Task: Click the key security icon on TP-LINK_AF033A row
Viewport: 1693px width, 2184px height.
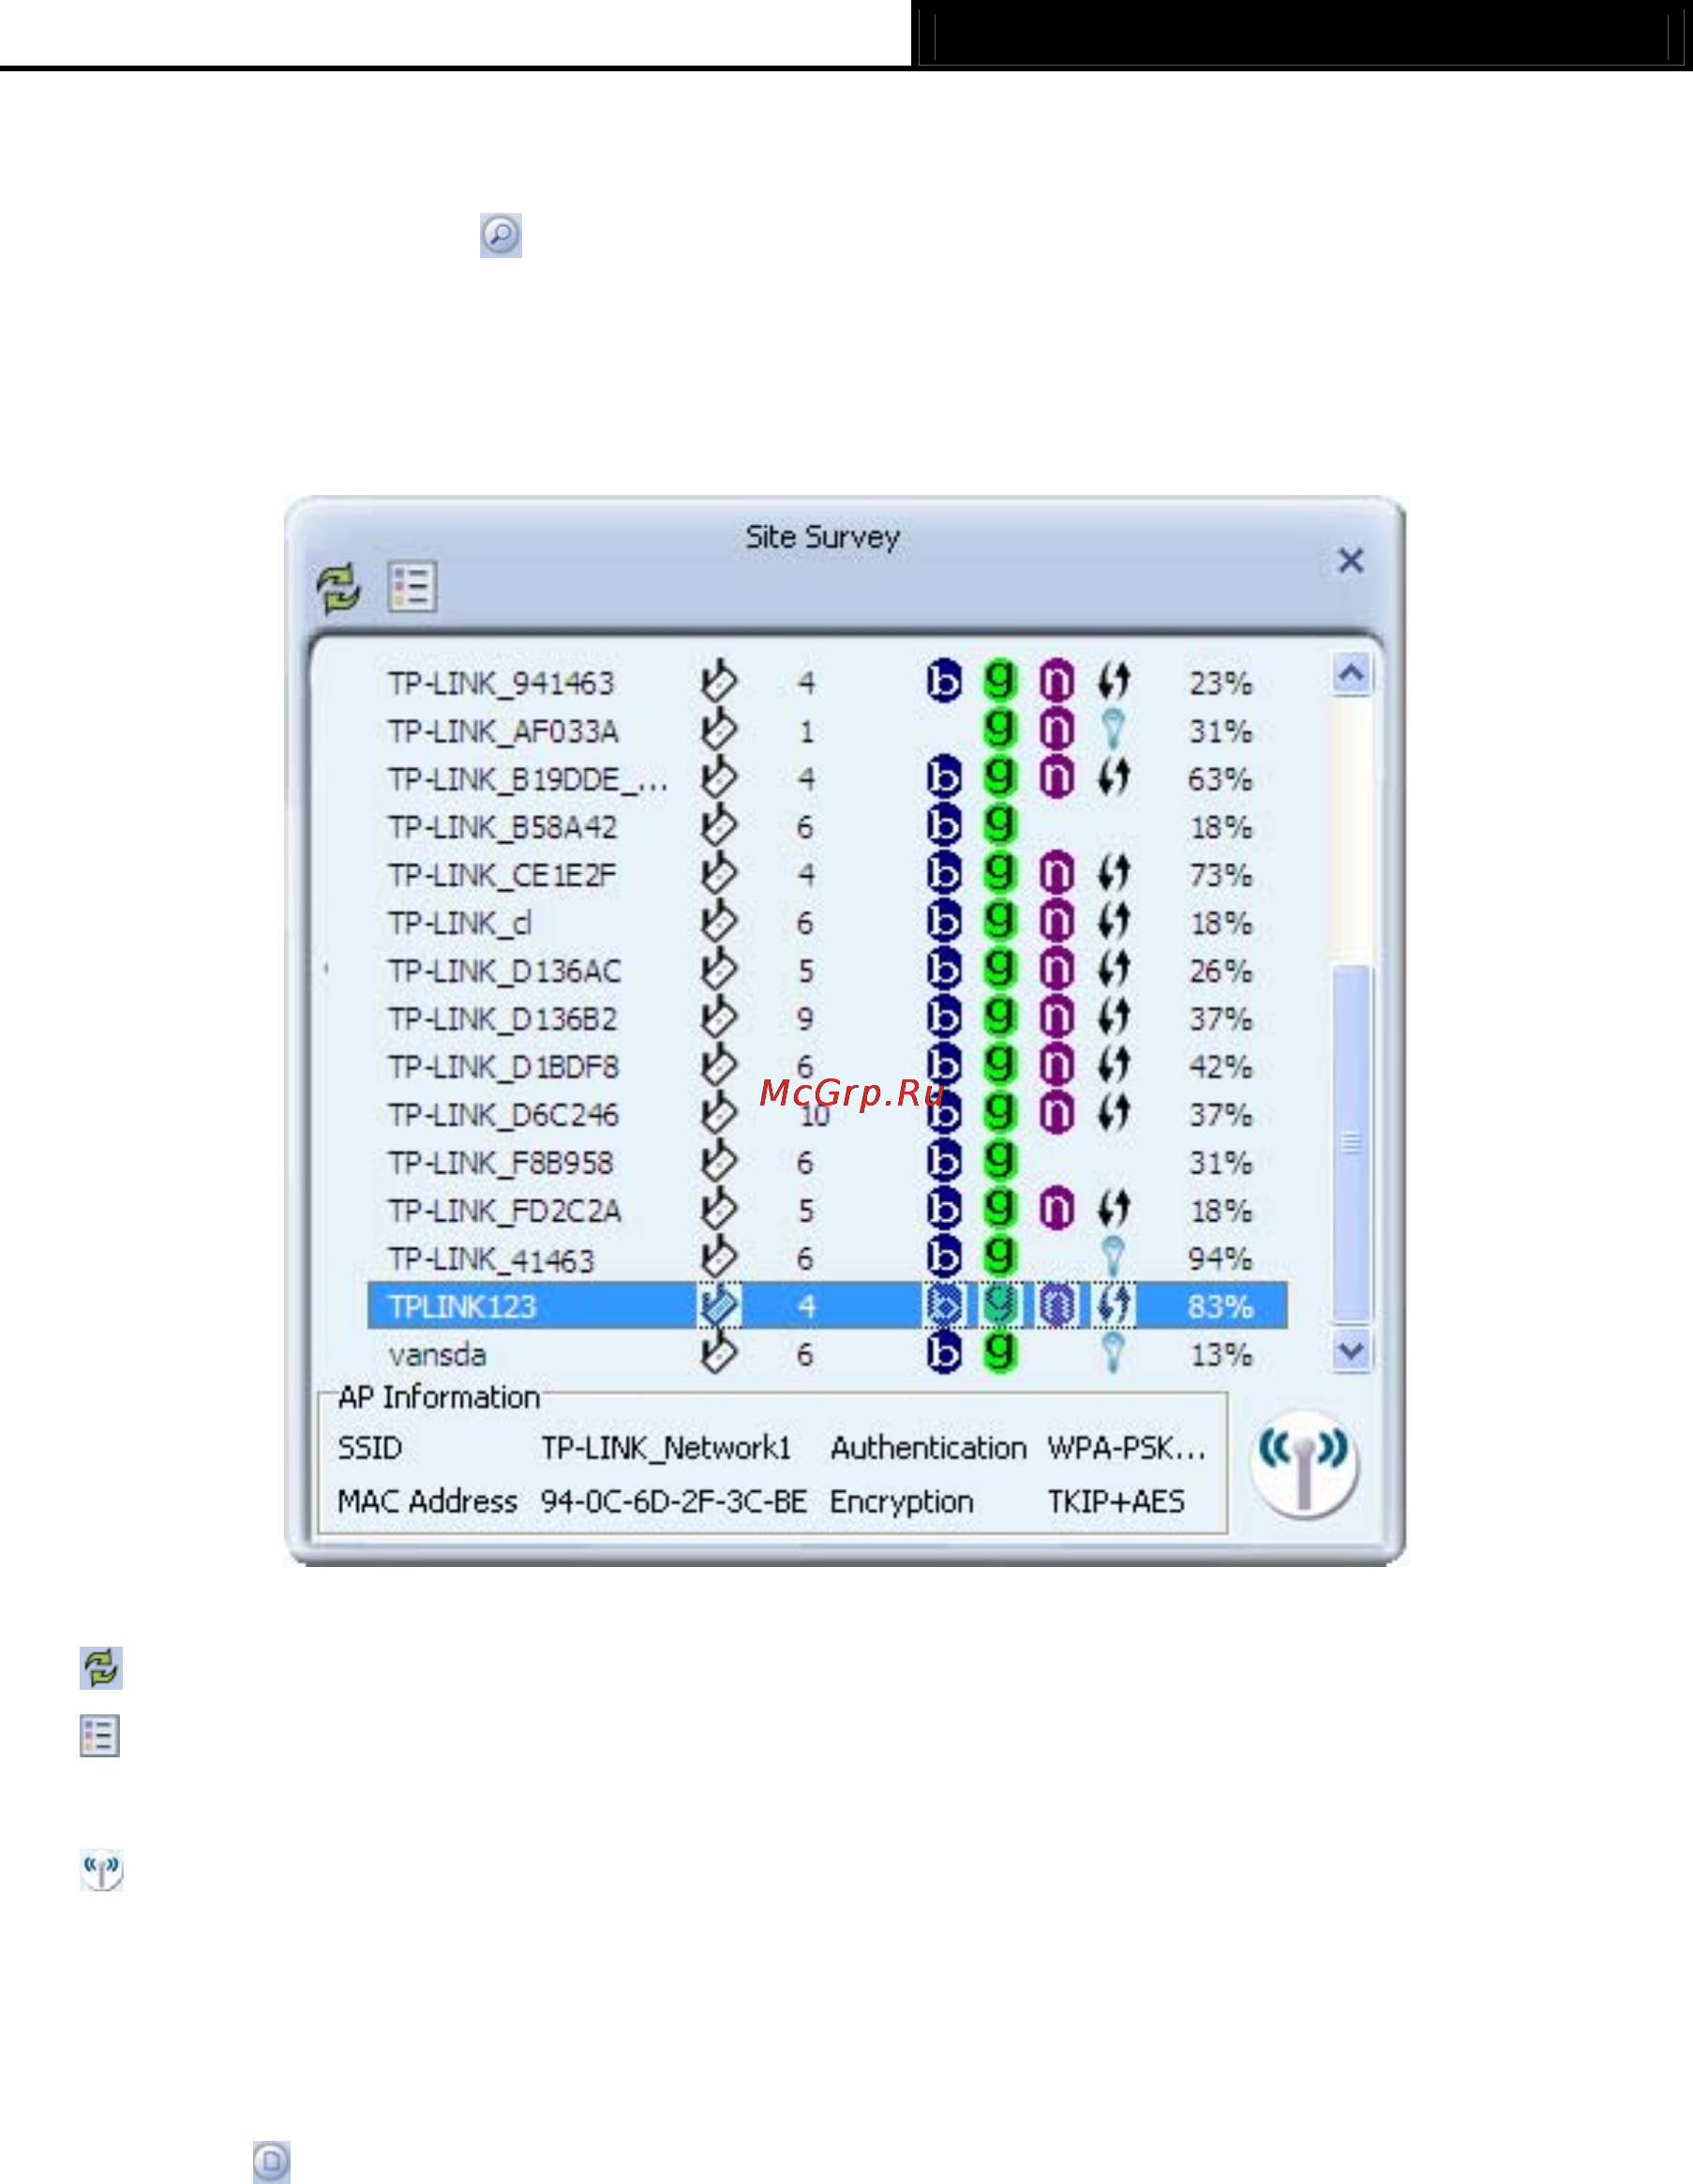Action: coord(1113,729)
